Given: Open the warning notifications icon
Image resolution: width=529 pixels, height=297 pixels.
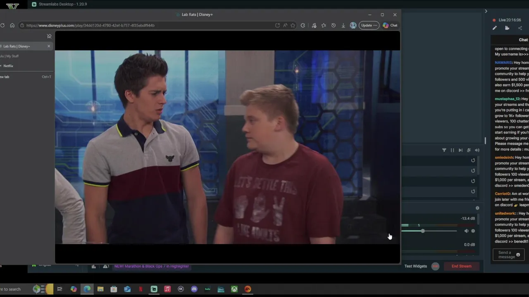Looking at the screenshot, I should click(x=106, y=266).
